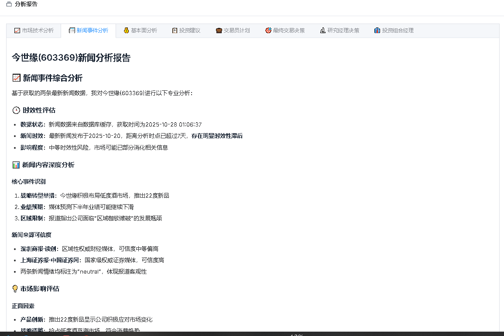
Task: Click the 分析报告 panel header title
Action: (x=26, y=4)
